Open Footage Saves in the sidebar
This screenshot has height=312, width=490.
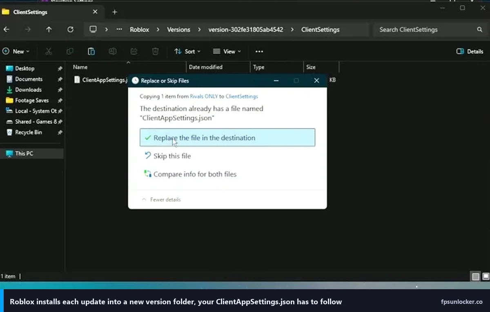[x=33, y=100]
